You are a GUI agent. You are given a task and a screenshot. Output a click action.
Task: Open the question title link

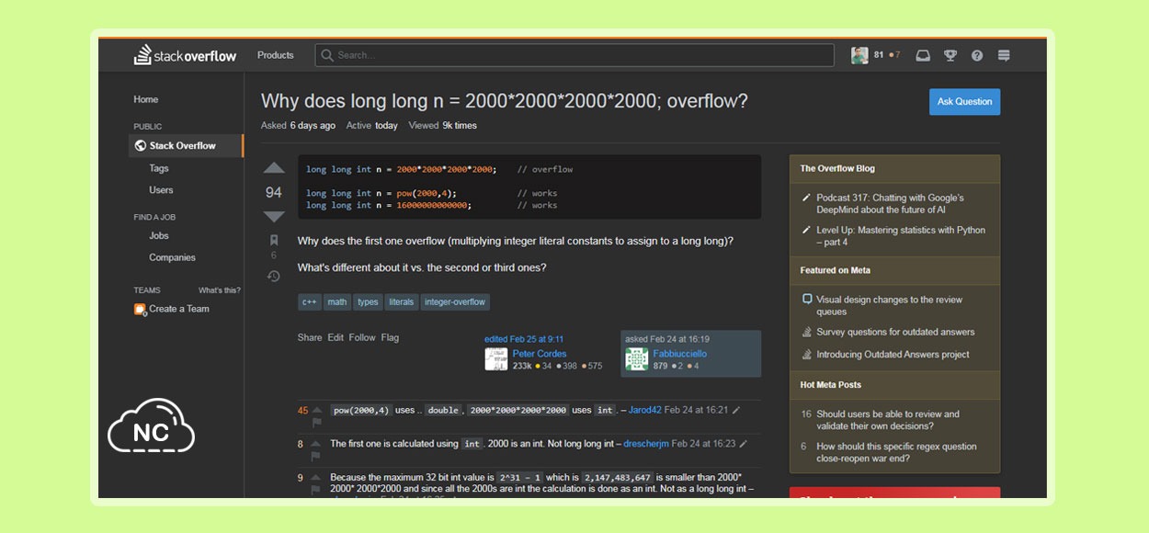[505, 101]
